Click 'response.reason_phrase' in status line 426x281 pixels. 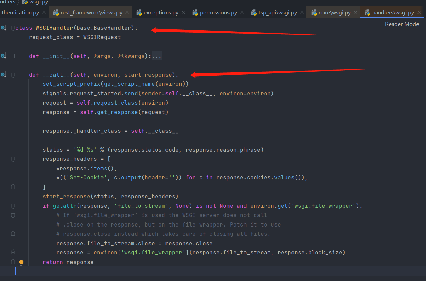tap(223, 150)
